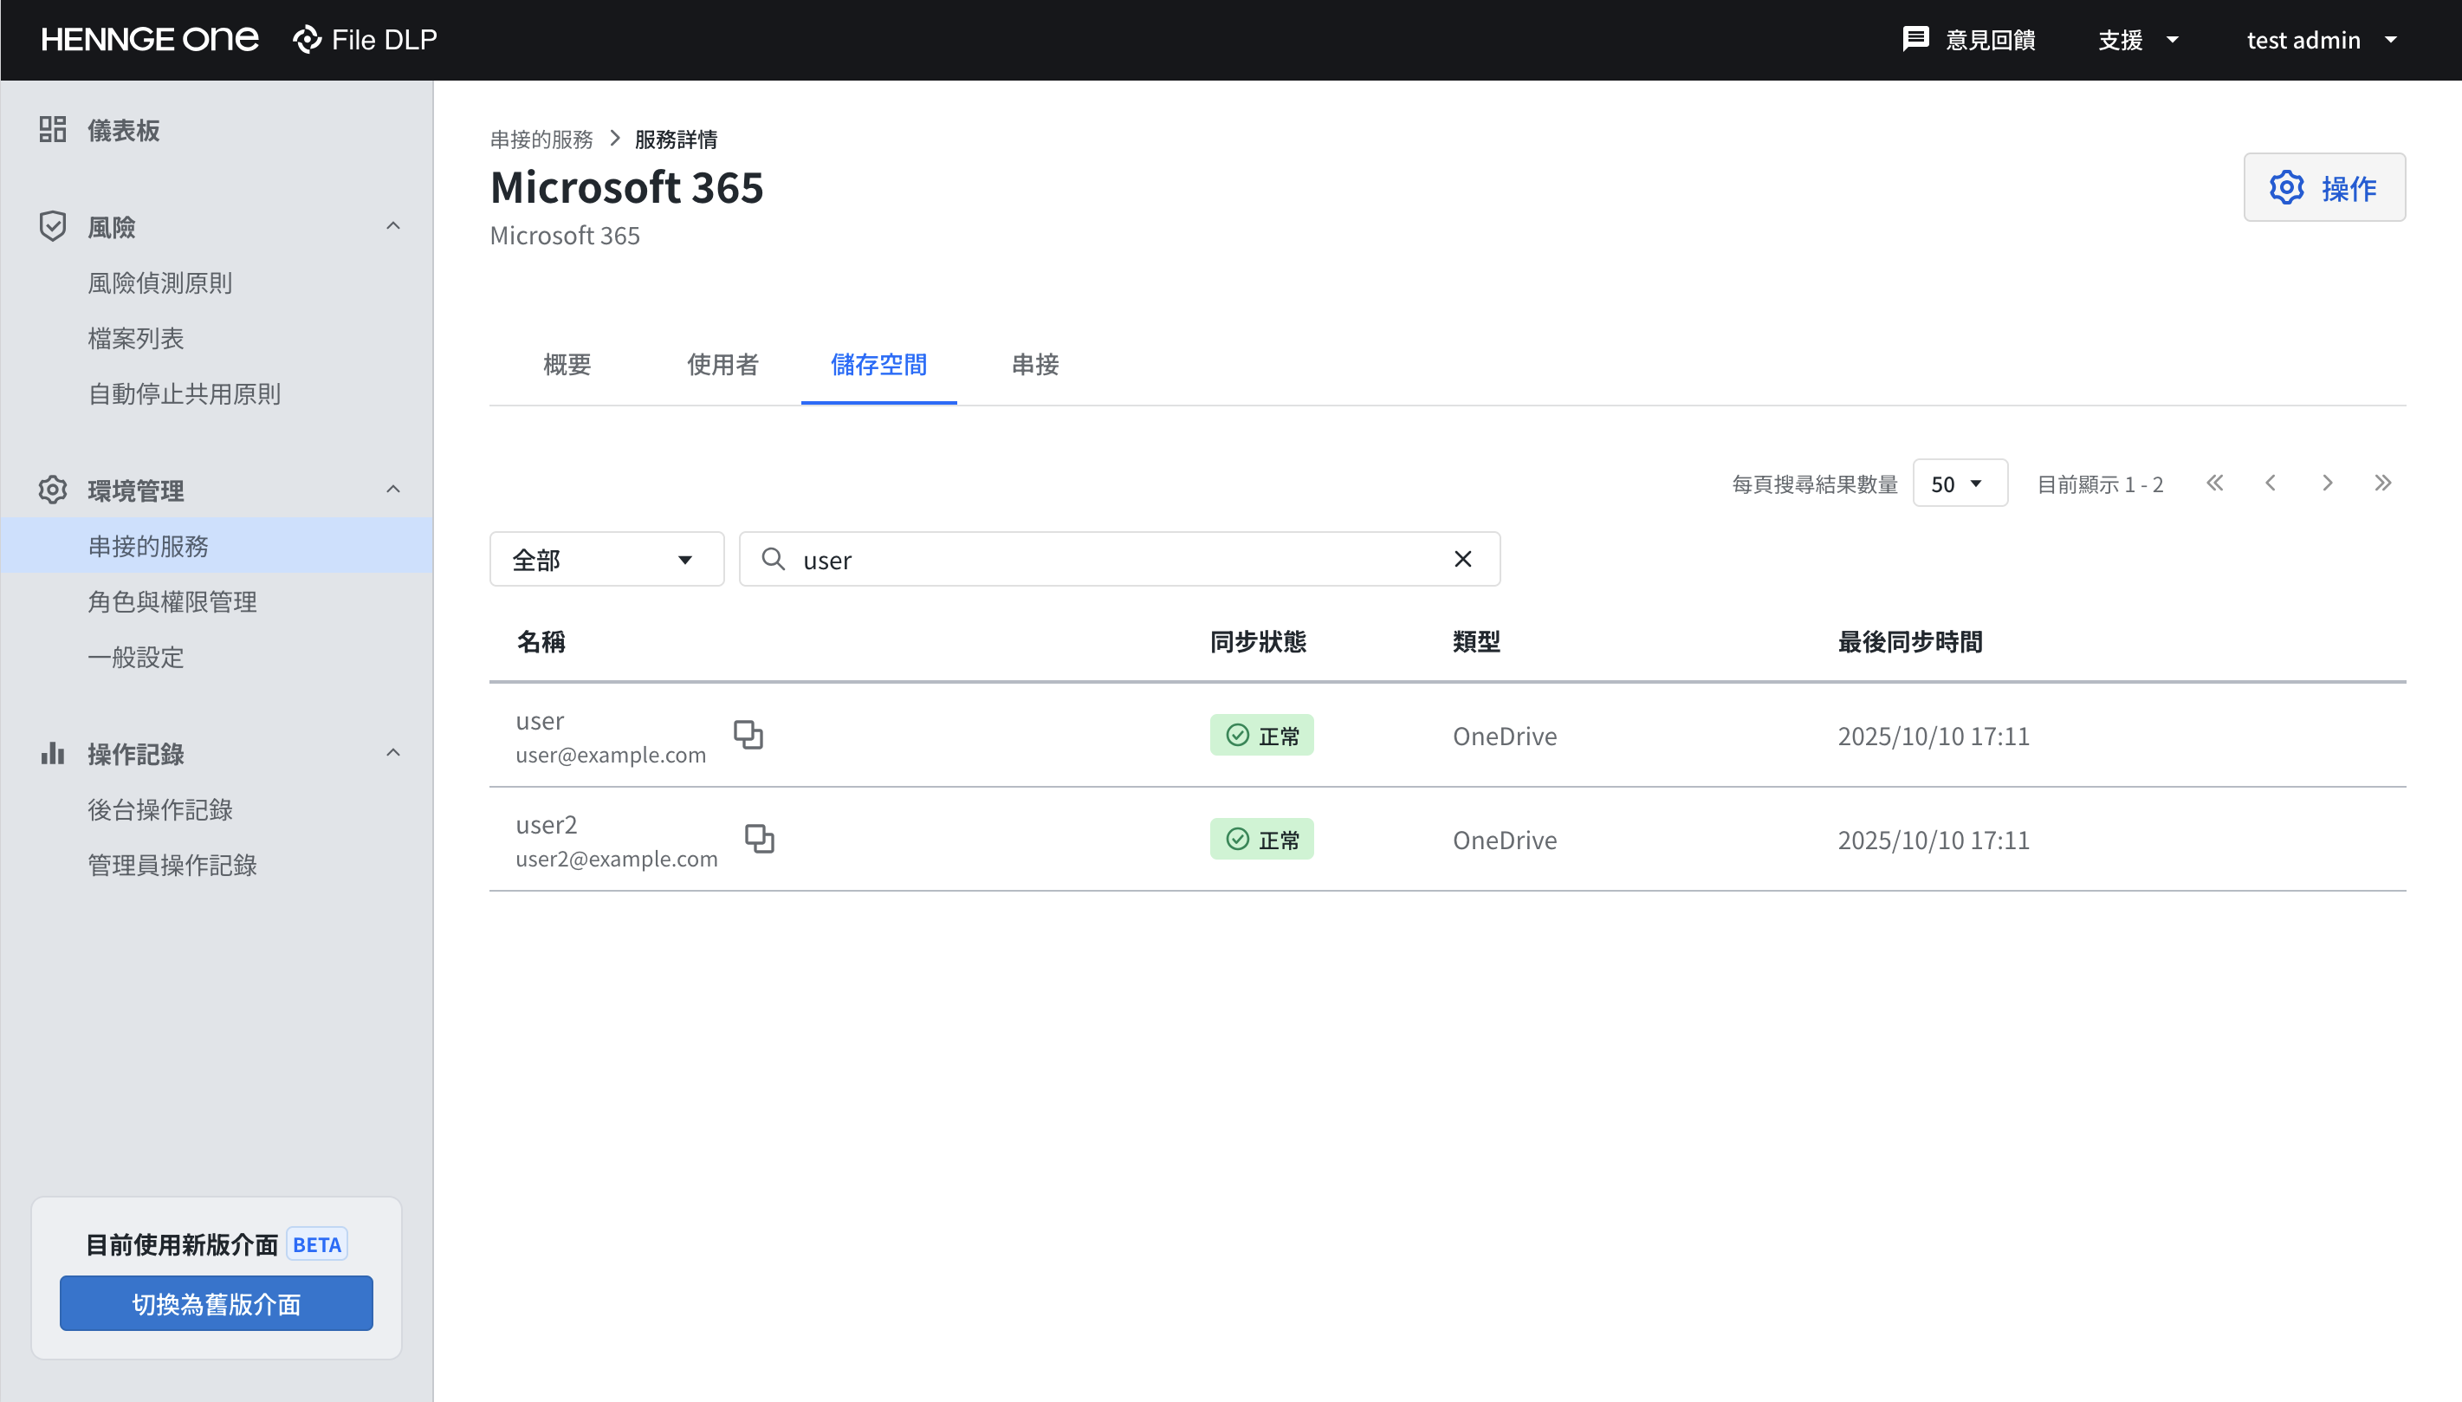The width and height of the screenshot is (2462, 1402).
Task: Click 切換為舊版介面 button
Action: 217,1304
